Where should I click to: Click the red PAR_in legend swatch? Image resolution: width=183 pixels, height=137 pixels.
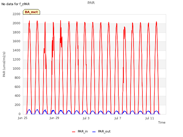(74, 132)
